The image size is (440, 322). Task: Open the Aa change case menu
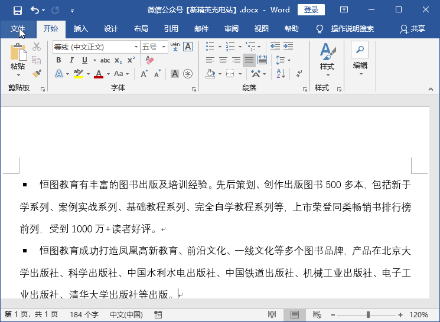pos(121,74)
